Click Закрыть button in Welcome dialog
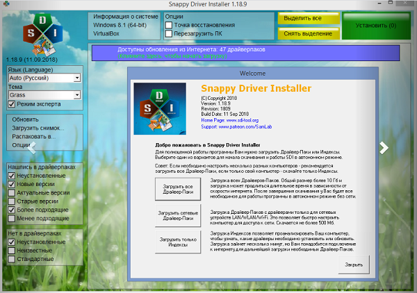The width and height of the screenshot is (417, 293). tap(354, 265)
